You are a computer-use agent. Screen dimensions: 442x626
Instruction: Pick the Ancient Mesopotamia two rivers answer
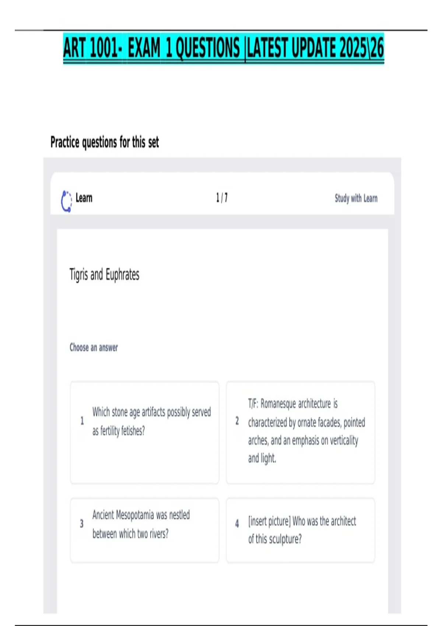click(x=145, y=530)
